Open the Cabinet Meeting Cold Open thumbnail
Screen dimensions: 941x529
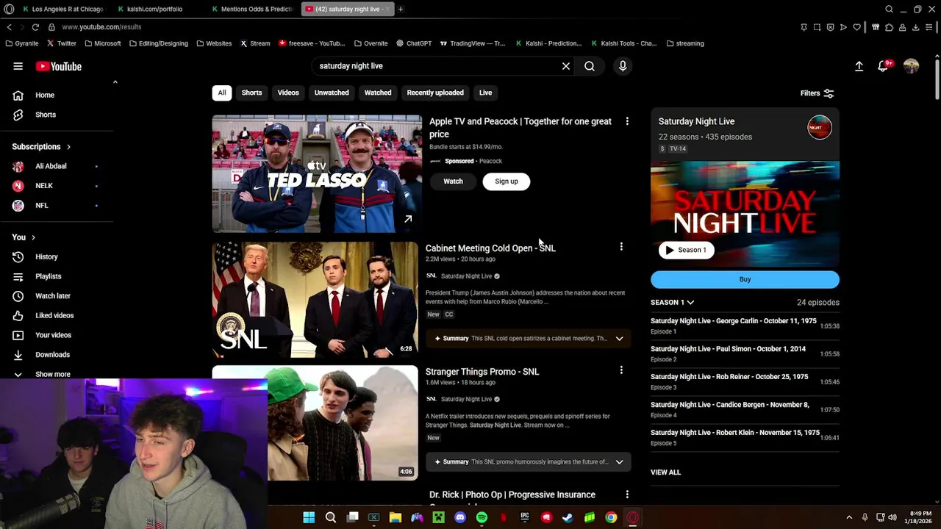(315, 300)
